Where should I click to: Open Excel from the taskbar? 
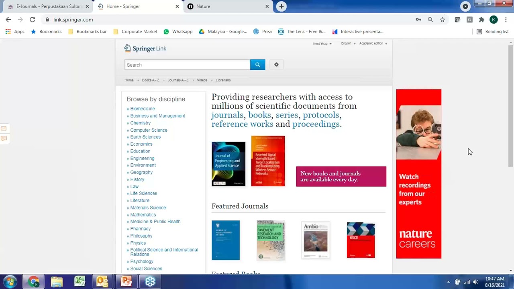pyautogui.click(x=80, y=282)
